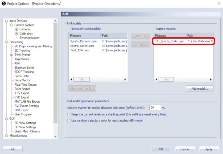Expand the Calibration tree node
Screen dimensions: 223x154
point(16,34)
